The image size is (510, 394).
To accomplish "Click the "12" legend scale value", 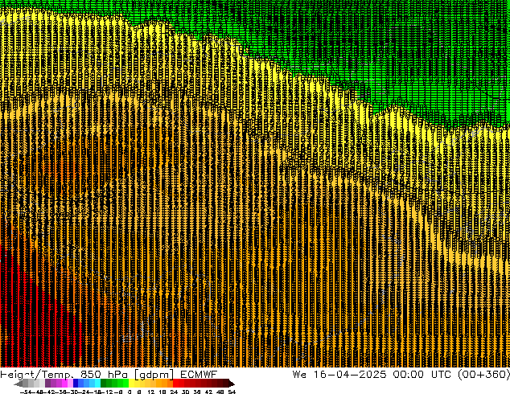I will [151, 392].
